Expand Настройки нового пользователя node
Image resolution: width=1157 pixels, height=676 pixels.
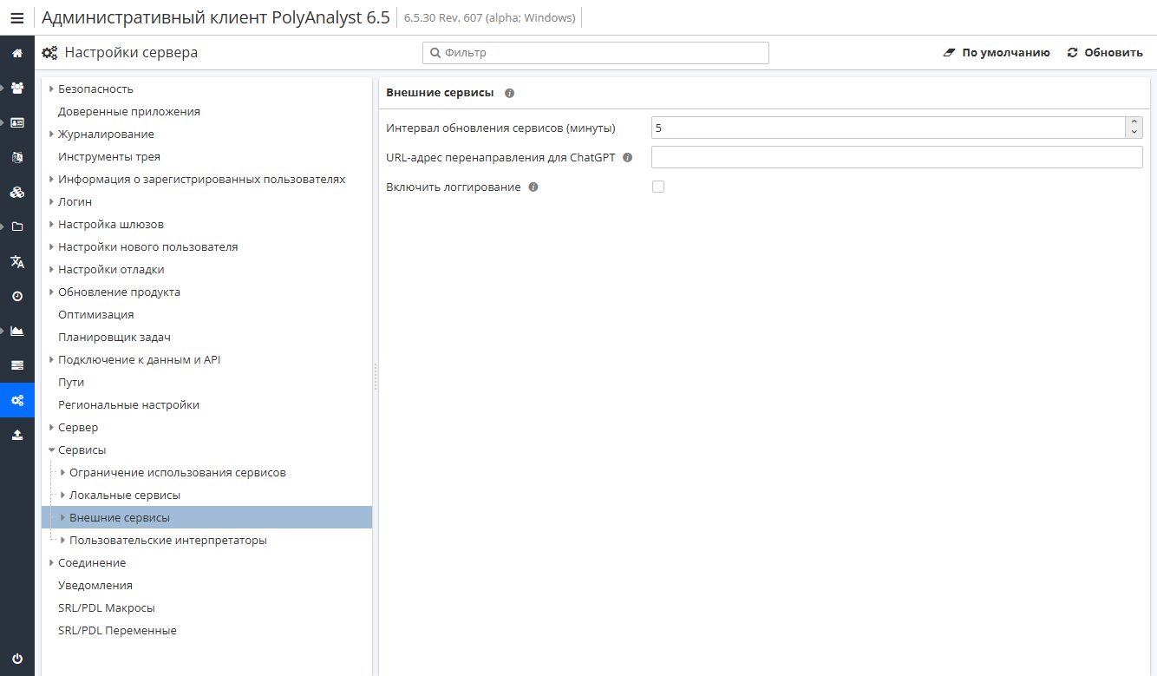[52, 247]
